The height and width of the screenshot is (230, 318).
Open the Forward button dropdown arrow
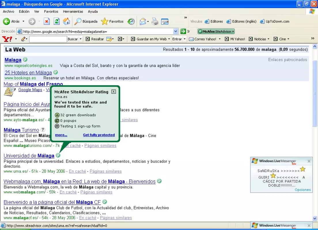39,21
